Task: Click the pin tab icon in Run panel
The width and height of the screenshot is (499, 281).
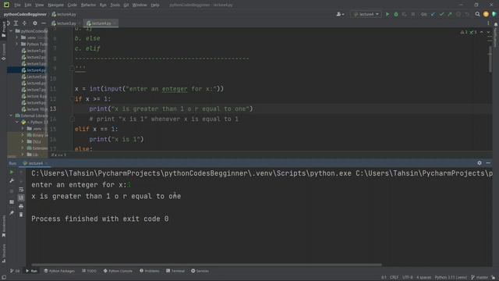Action: [12, 212]
